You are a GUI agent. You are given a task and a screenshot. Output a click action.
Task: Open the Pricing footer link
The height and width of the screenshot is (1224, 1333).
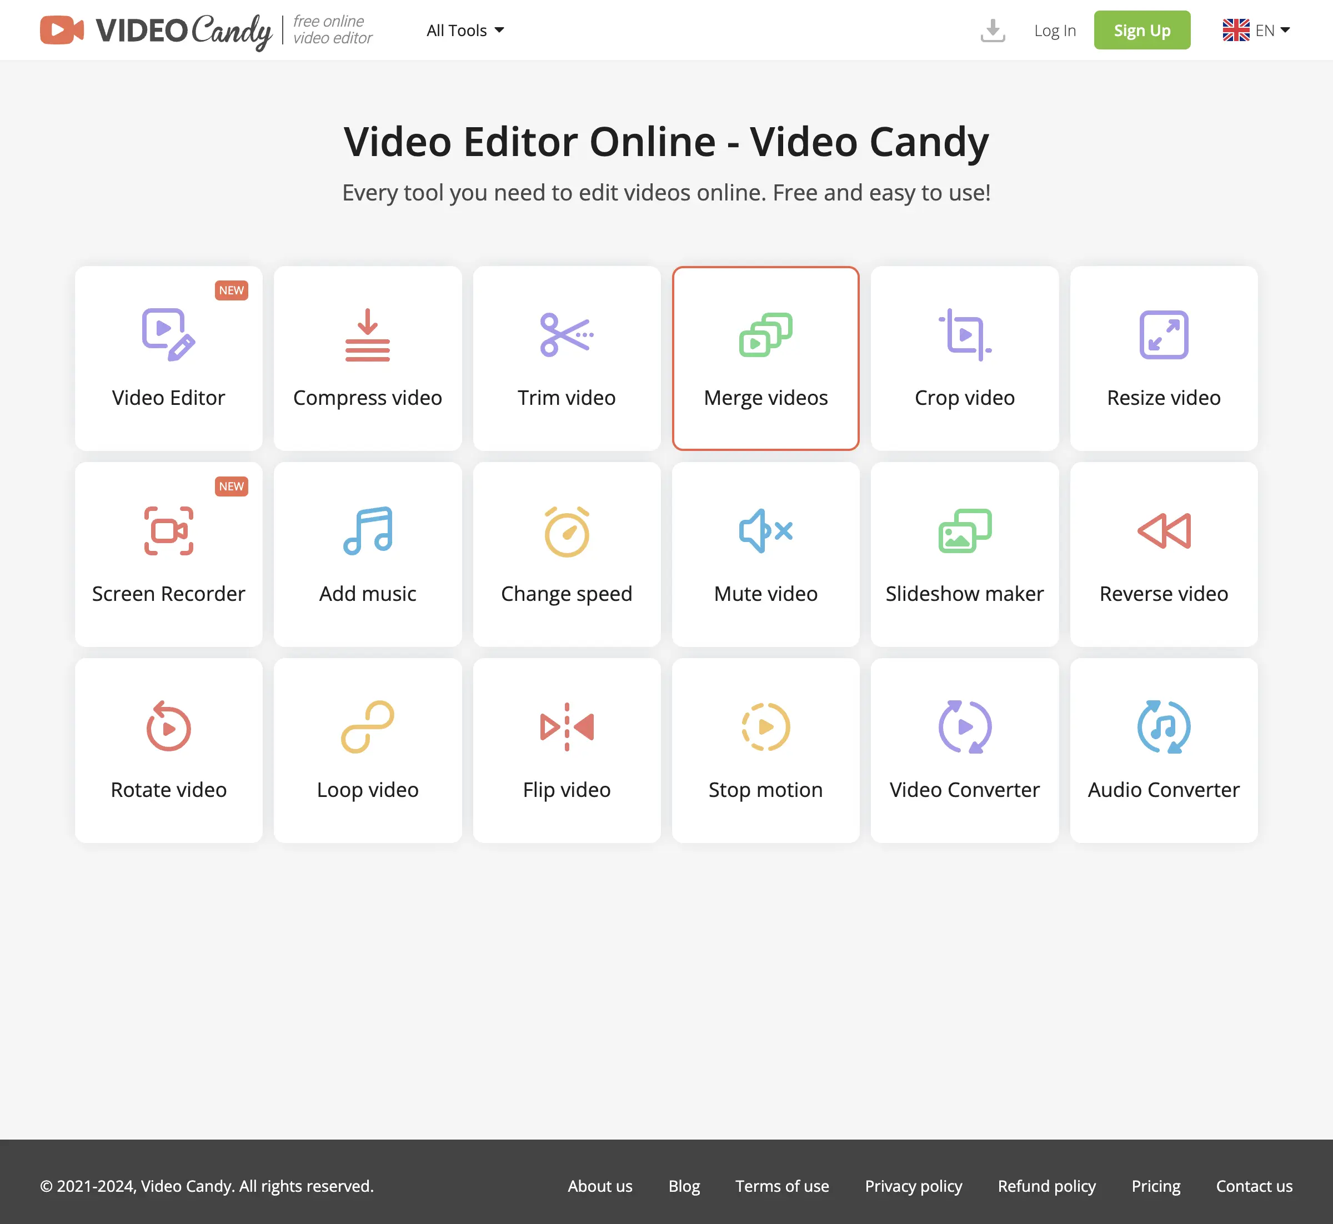[1155, 1186]
